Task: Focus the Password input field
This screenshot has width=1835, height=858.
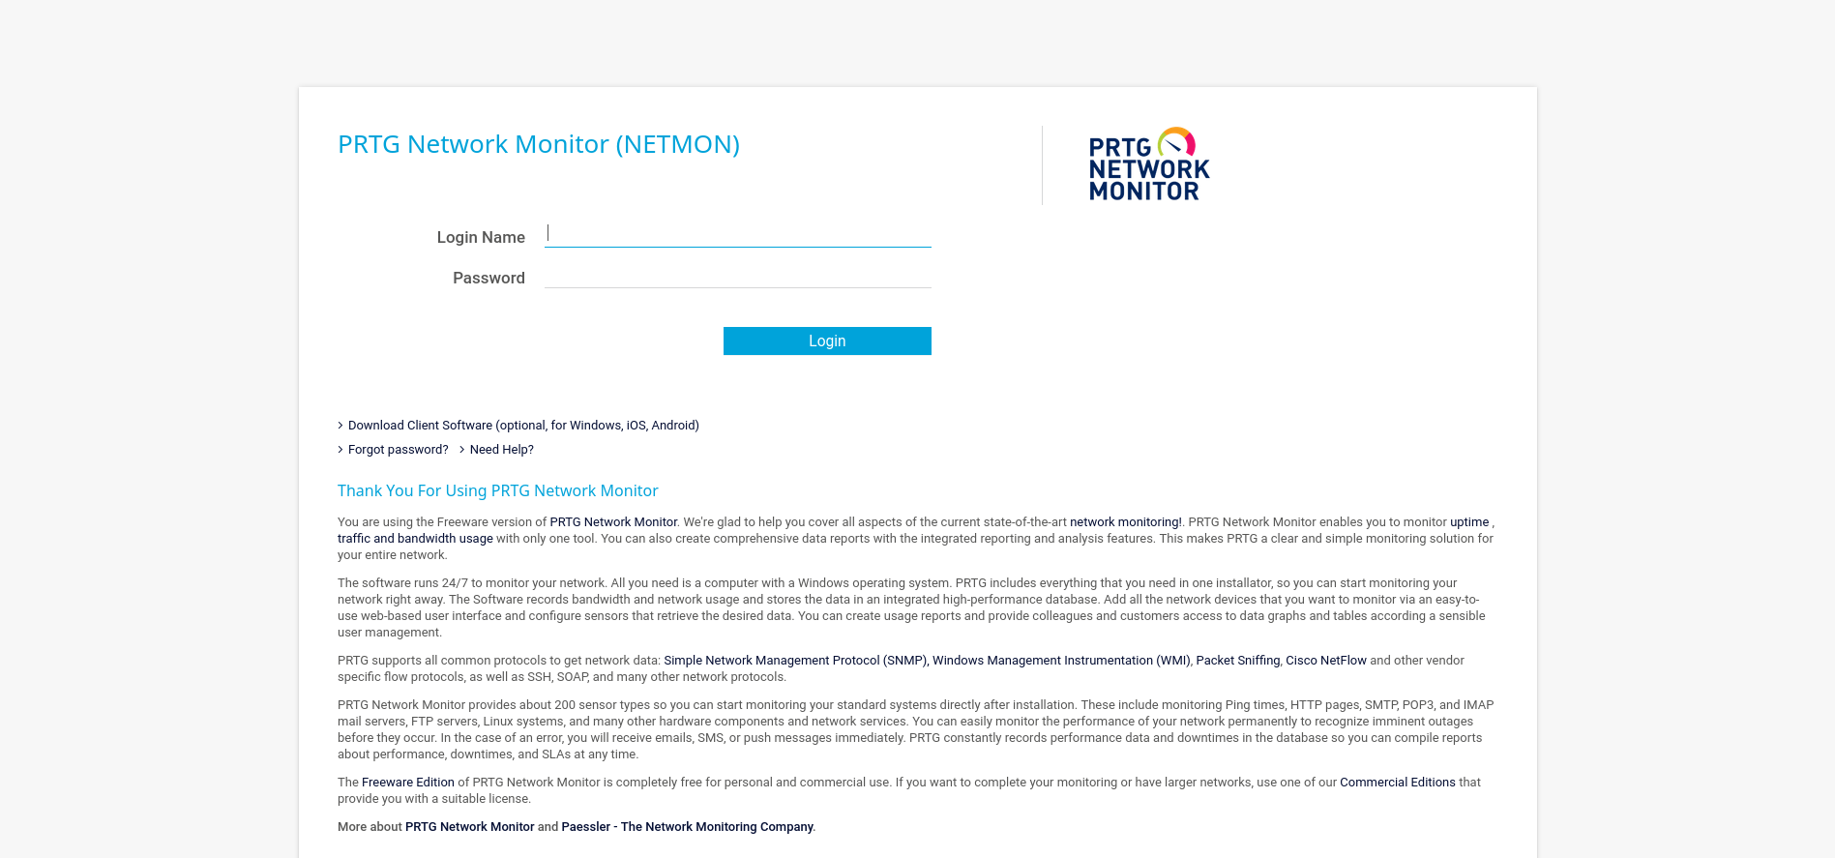Action: (x=737, y=276)
